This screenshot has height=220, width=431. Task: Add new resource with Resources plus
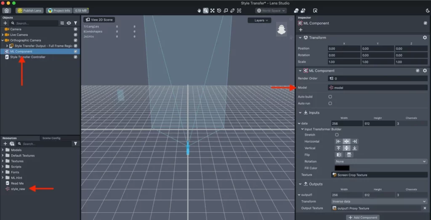click(x=5, y=143)
